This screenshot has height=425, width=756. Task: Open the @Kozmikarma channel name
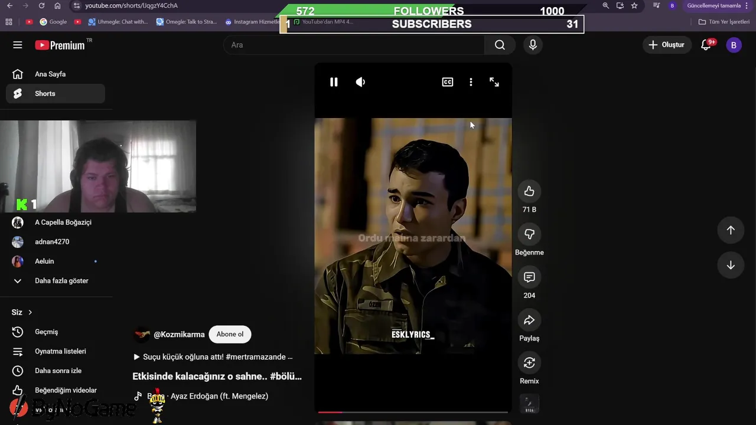[179, 334]
